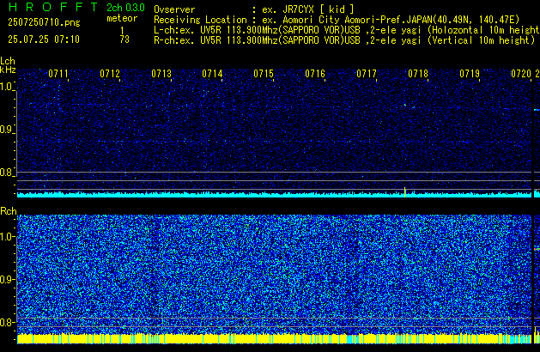Select the 2507250710.png file name
Viewport: 540px width, 352px height.
click(x=44, y=22)
